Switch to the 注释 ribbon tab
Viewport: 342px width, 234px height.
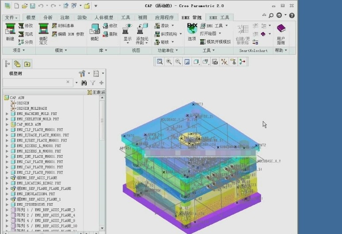(65, 17)
